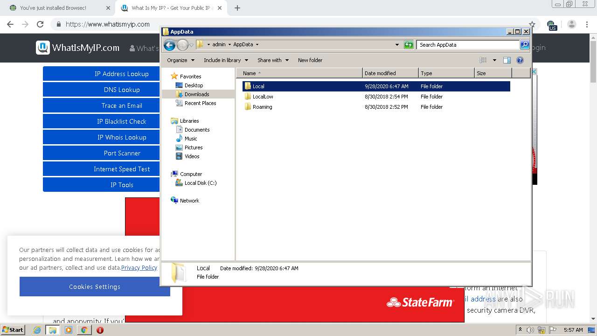Close the Browsec installed tab
The width and height of the screenshot is (597, 336).
click(108, 8)
